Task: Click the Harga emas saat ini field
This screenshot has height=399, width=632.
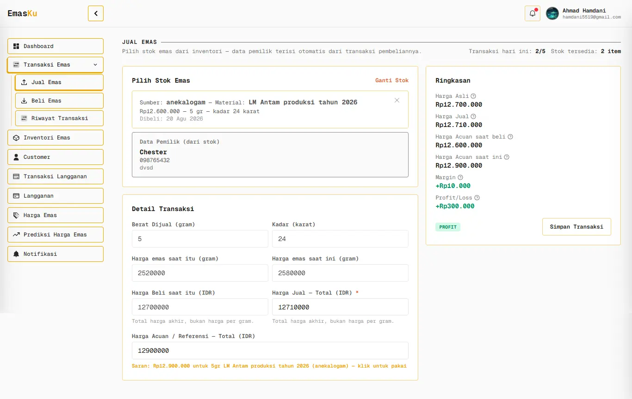Action: (340, 273)
